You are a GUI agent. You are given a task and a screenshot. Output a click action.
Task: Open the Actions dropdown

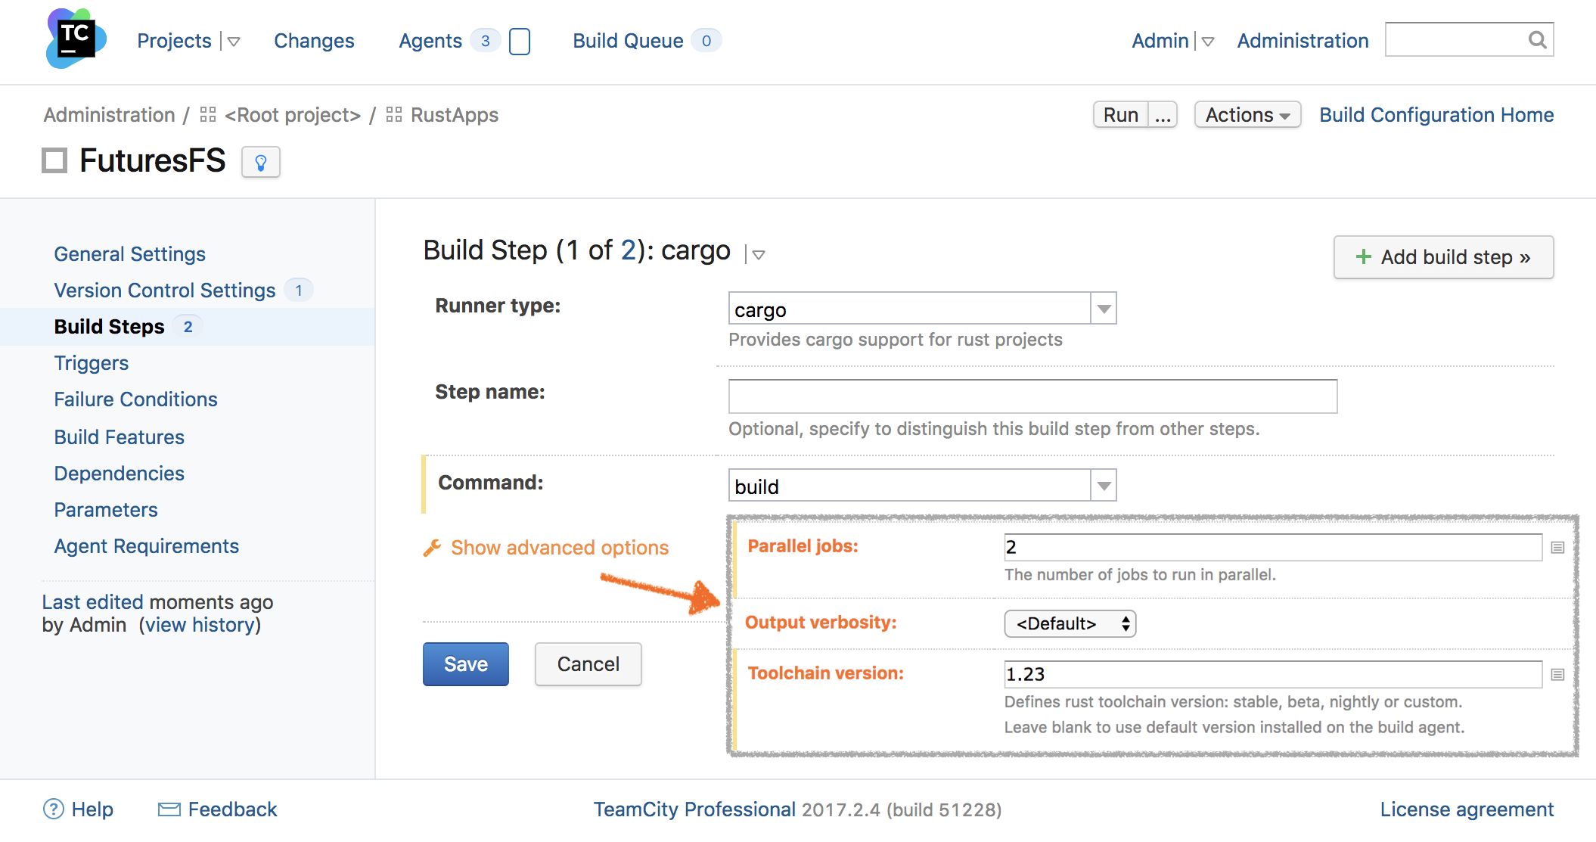tap(1247, 115)
